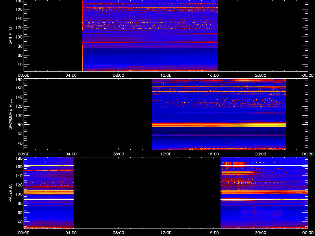Click the San Vito spectrogram data block
The height and width of the screenshot is (236, 315).
tap(150, 35)
